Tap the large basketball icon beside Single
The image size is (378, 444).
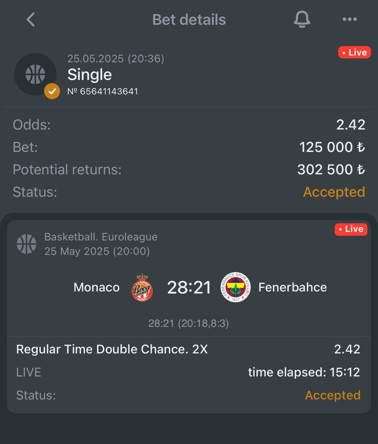(35, 74)
